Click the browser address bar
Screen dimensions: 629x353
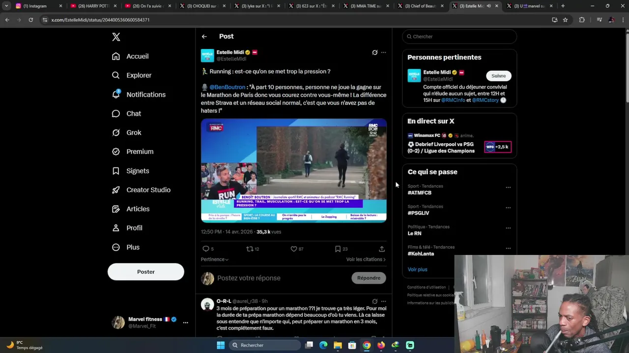[295, 20]
